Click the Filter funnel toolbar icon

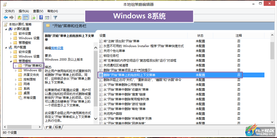point(55,17)
